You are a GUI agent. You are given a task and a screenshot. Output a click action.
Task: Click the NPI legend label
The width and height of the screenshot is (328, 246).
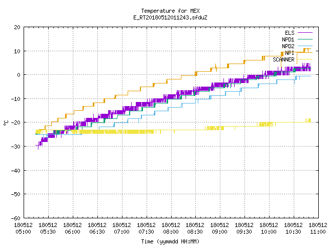coord(290,53)
